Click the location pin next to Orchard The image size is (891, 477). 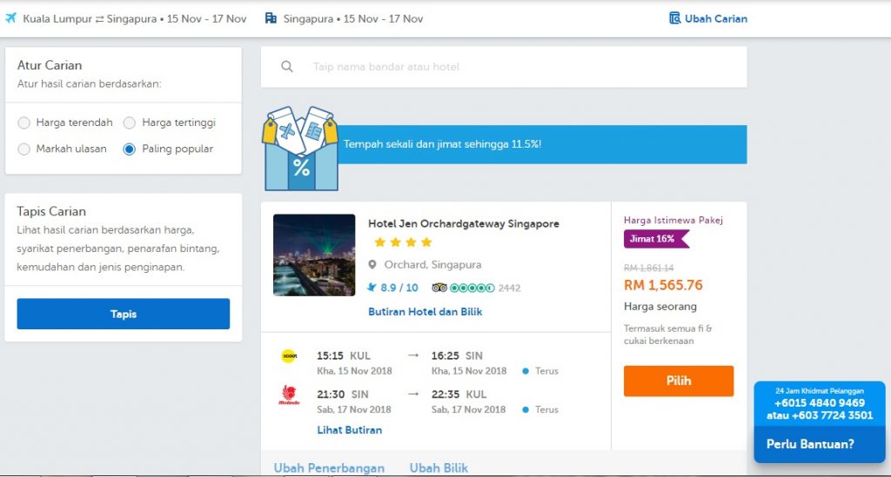pos(372,265)
